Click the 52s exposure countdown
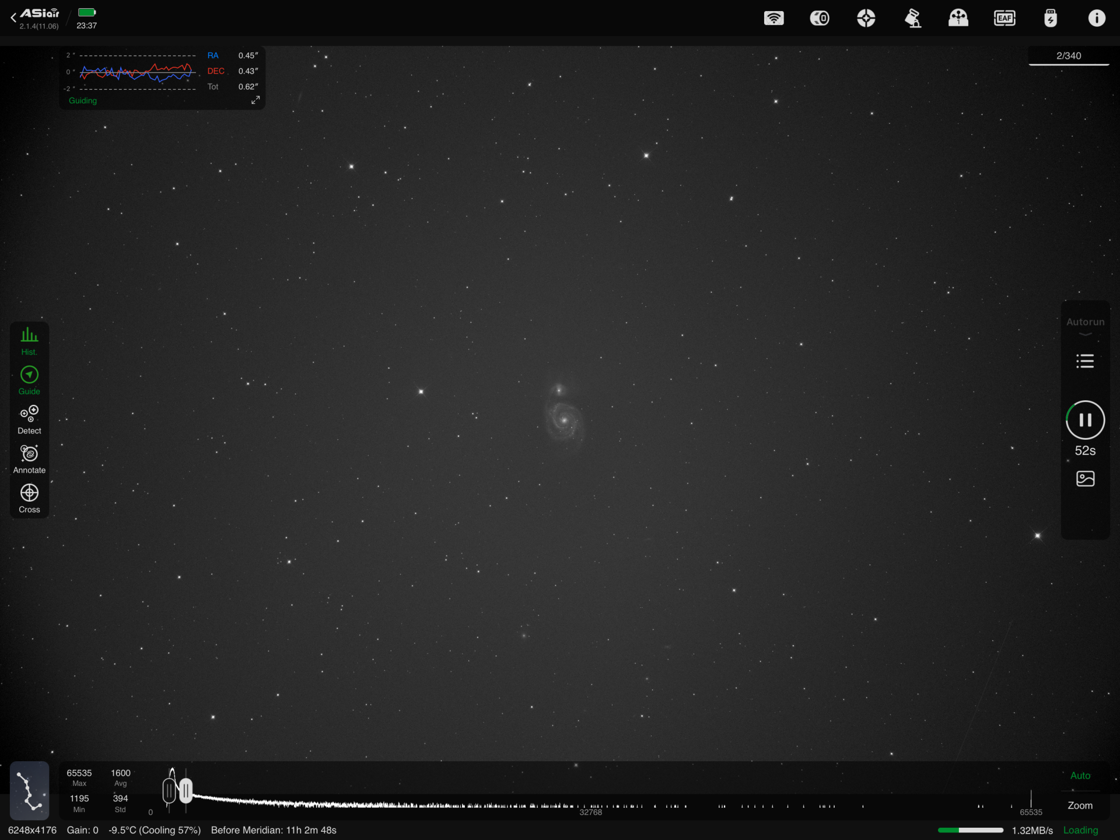The width and height of the screenshot is (1120, 840). click(1085, 451)
